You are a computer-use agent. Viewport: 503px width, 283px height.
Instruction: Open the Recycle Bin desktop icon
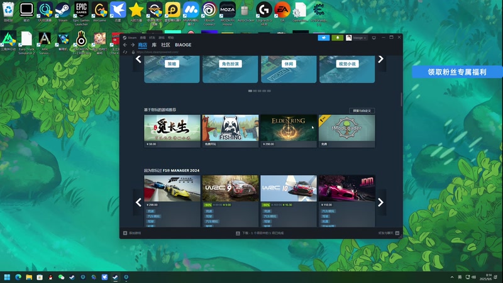point(8,12)
